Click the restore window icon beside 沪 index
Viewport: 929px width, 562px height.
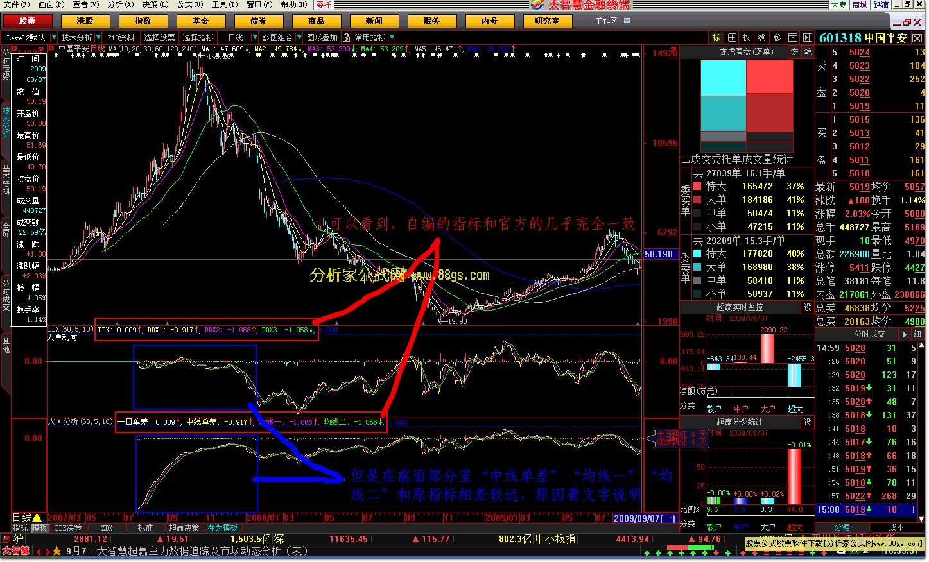[6, 540]
